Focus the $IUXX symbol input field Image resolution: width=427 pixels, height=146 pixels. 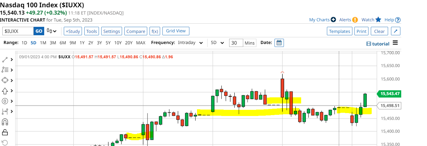click(x=18, y=31)
